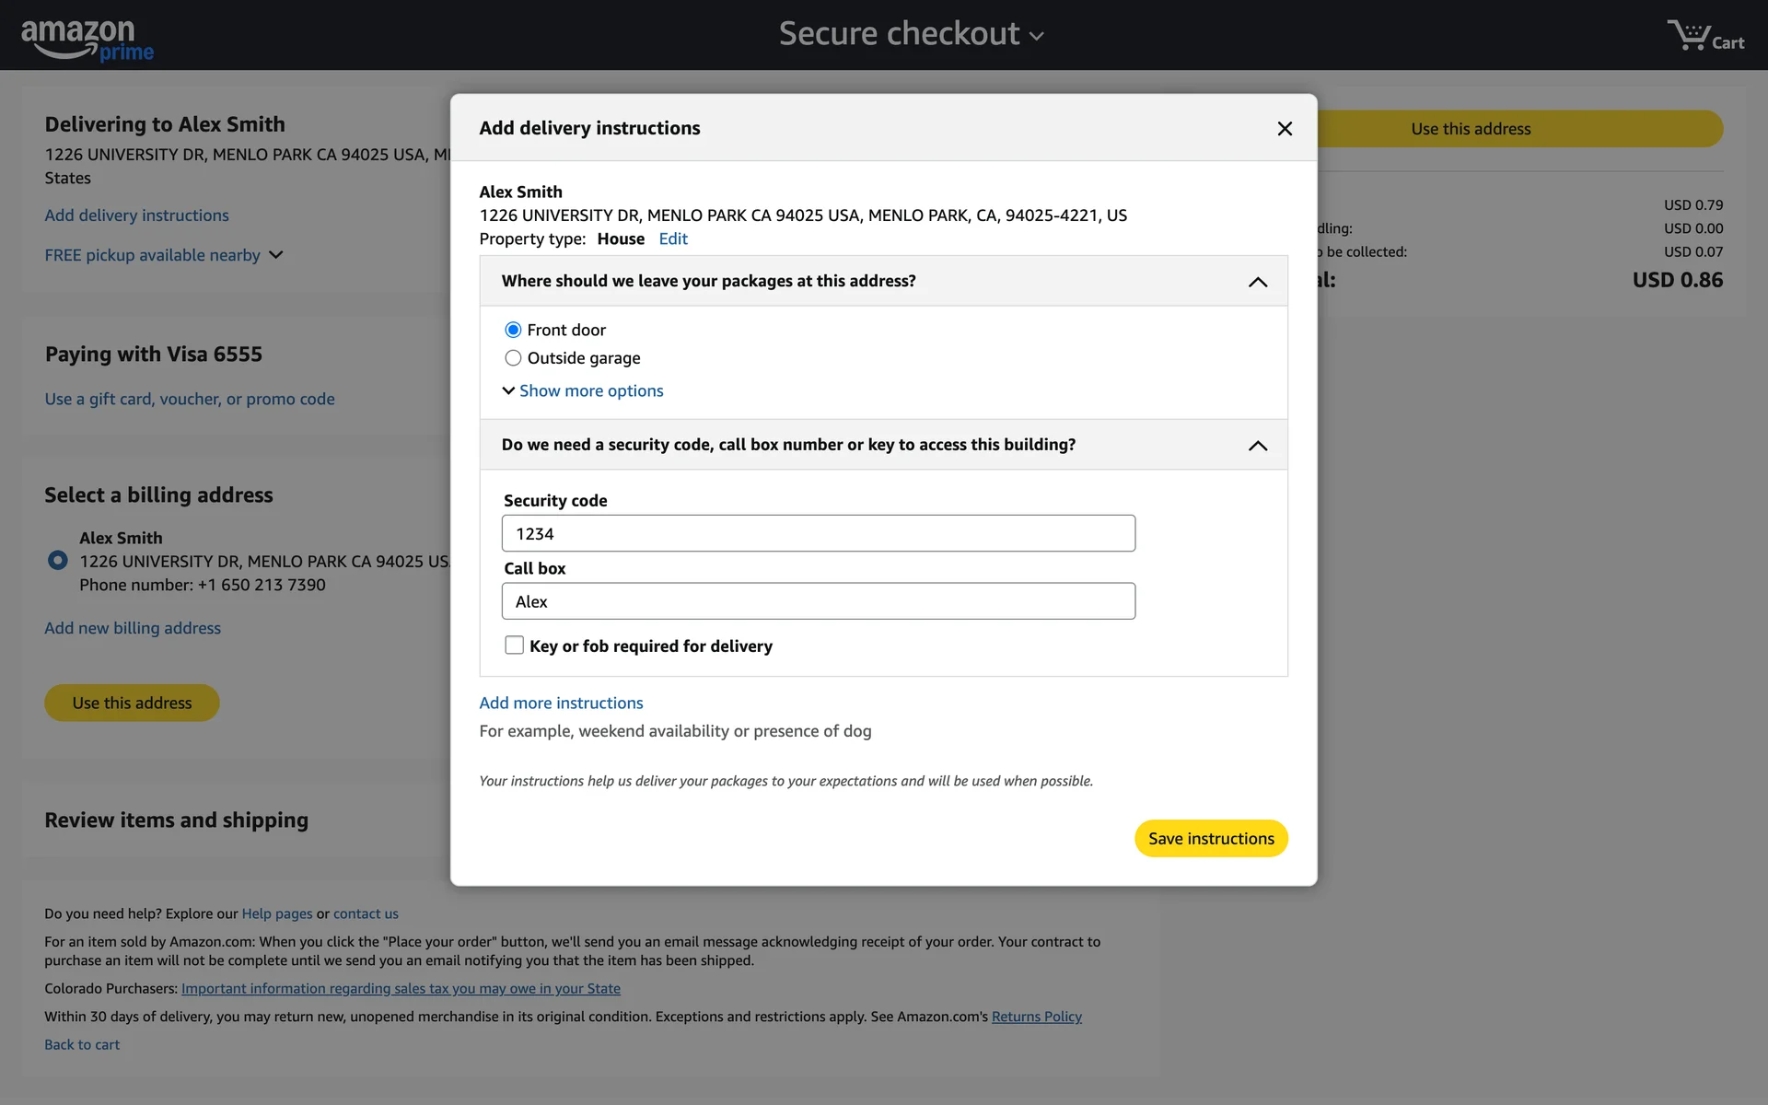
Task: Expand Show more options
Action: 589,391
